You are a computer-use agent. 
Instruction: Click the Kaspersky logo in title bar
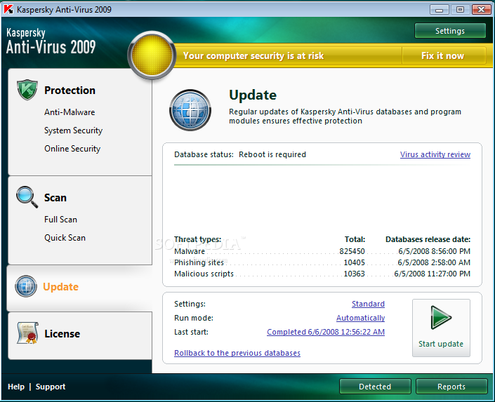pyautogui.click(x=8, y=9)
